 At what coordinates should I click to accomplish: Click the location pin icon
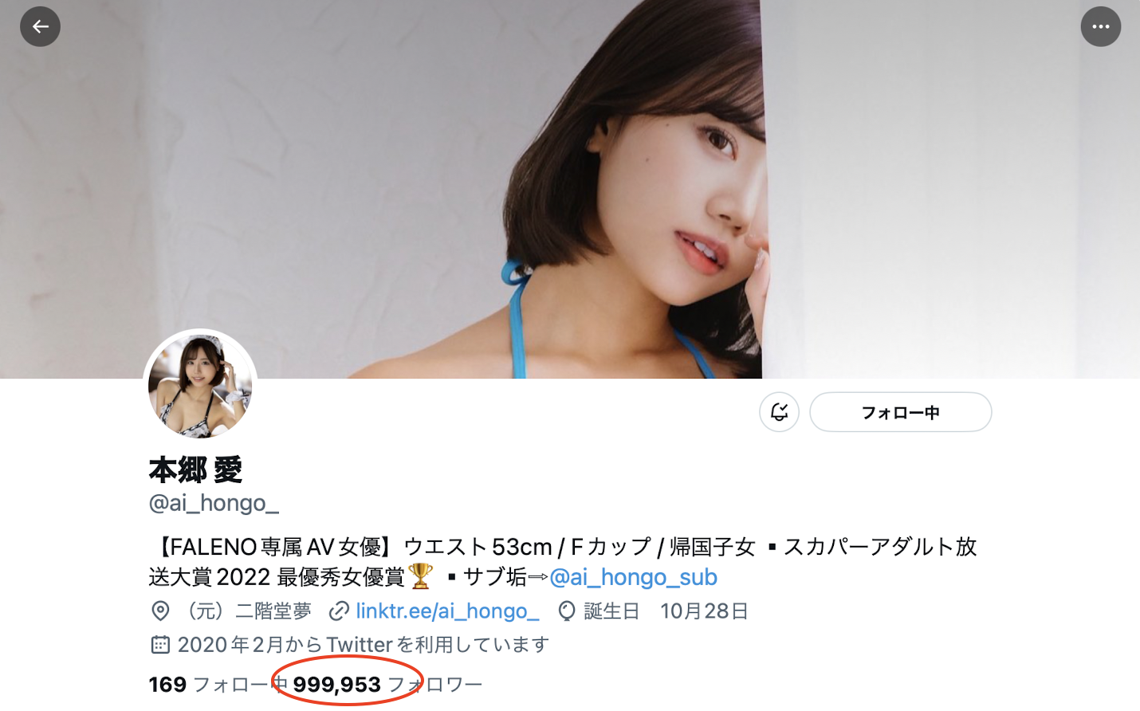160,611
